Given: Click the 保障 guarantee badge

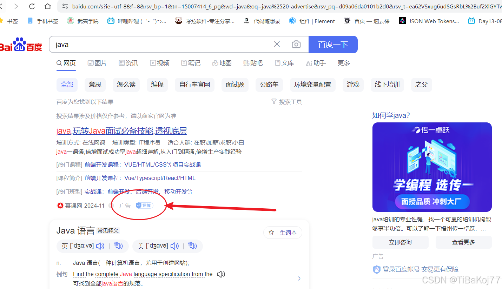Looking at the screenshot, I should (144, 206).
